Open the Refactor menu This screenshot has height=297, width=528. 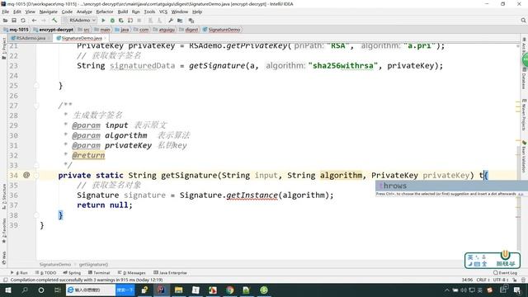(x=105, y=12)
